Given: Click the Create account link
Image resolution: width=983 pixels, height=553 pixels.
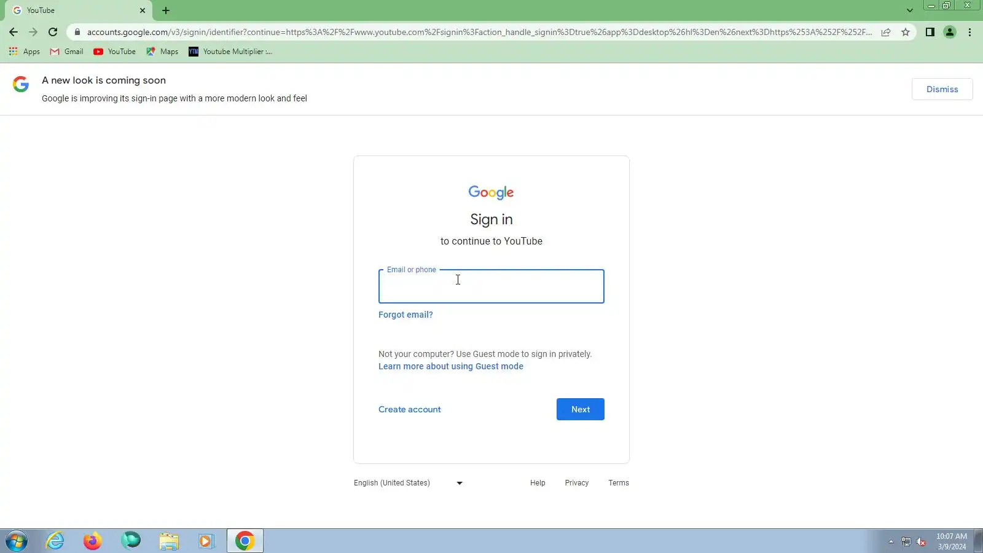Looking at the screenshot, I should (x=410, y=409).
